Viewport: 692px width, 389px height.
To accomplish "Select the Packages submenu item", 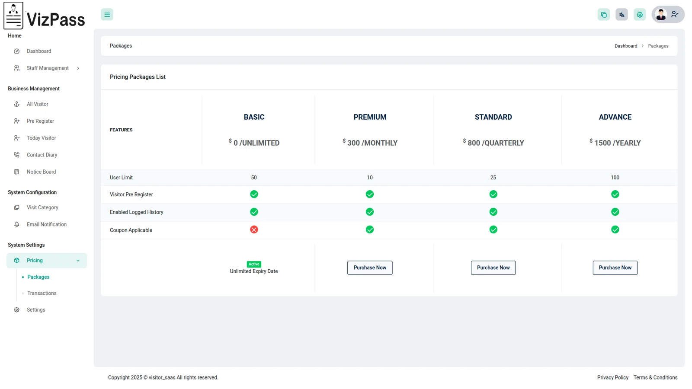I will click(38, 277).
